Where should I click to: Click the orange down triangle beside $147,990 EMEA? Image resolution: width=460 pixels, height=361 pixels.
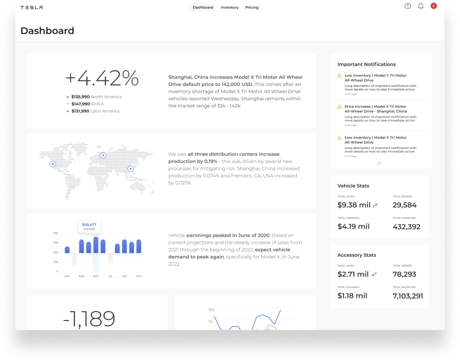pyautogui.click(x=68, y=104)
